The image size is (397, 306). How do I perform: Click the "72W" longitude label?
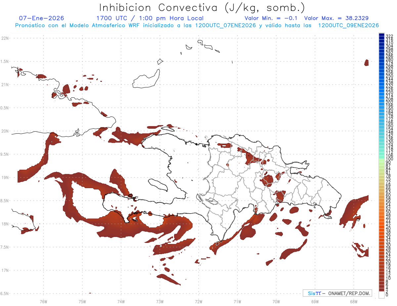coord(198,301)
